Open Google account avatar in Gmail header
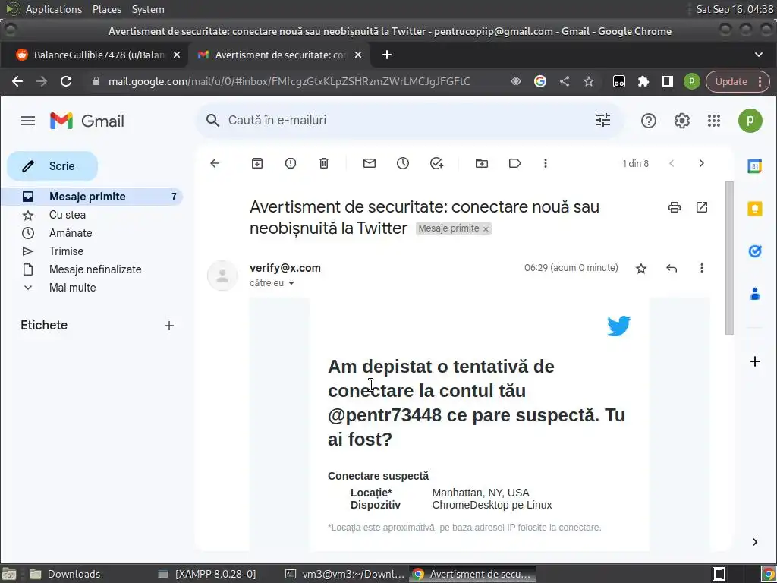The width and height of the screenshot is (777, 583). (x=750, y=121)
